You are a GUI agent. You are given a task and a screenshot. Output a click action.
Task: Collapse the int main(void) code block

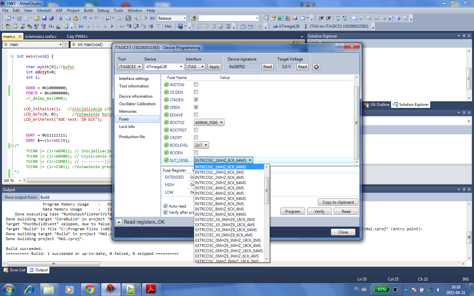click(12, 56)
